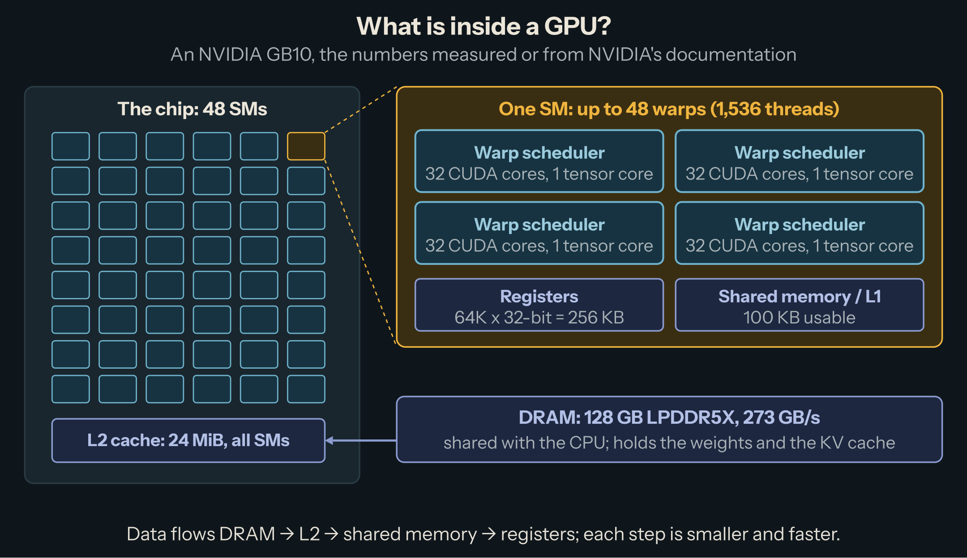Click the heading "The chip: 48 SMs"
The height and width of the screenshot is (558, 967).
pyautogui.click(x=192, y=109)
